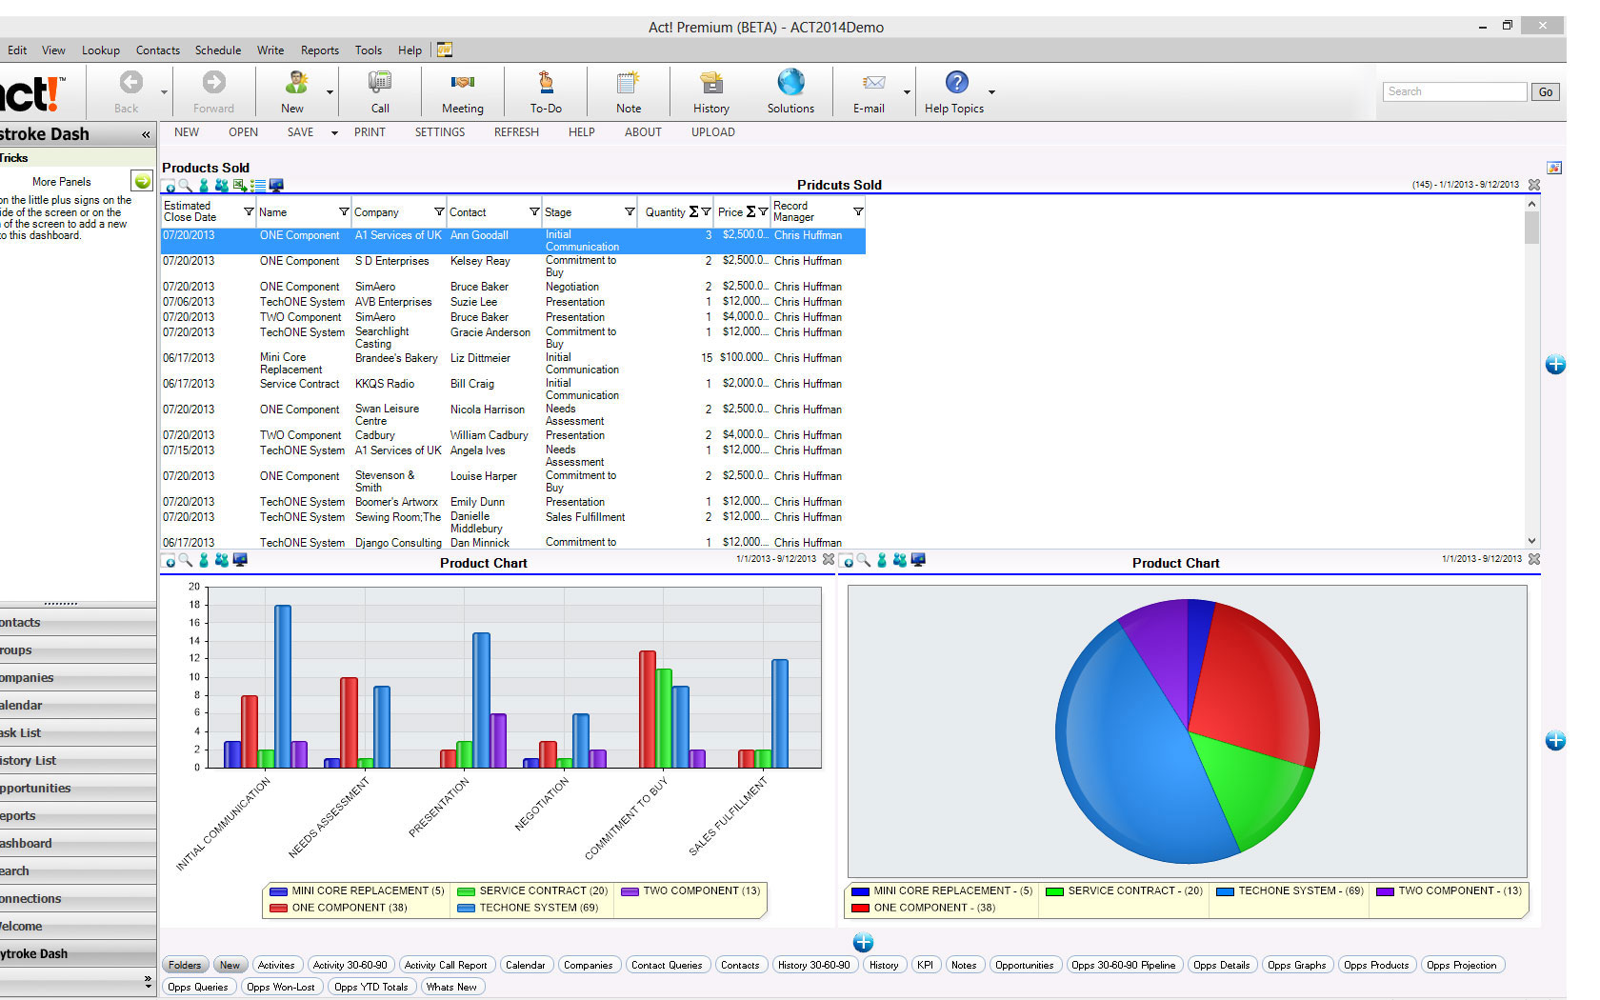The height and width of the screenshot is (1000, 1600).
Task: Click the magnifier icon in pie chart panel
Action: click(x=864, y=560)
